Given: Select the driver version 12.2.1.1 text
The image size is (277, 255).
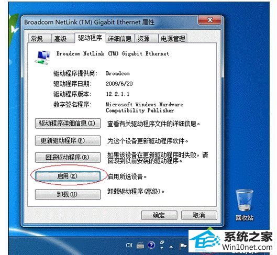Looking at the screenshot, I should (117, 94).
